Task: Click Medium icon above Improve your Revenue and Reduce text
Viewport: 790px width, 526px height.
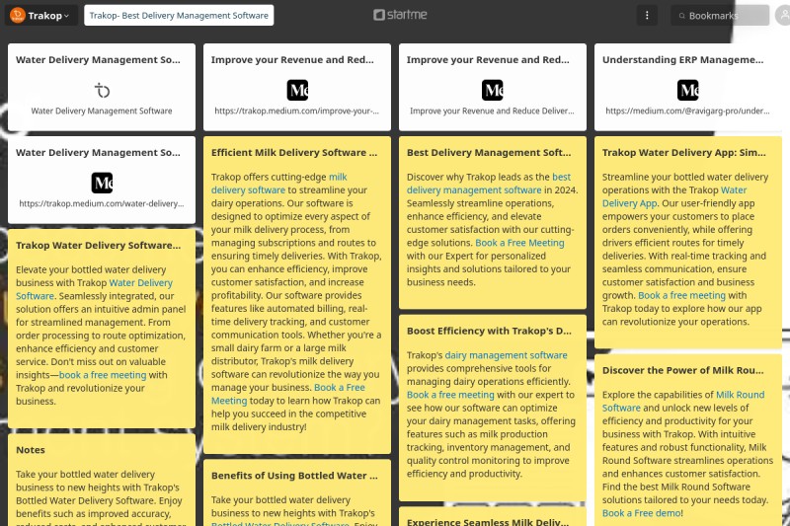Action: [x=492, y=91]
